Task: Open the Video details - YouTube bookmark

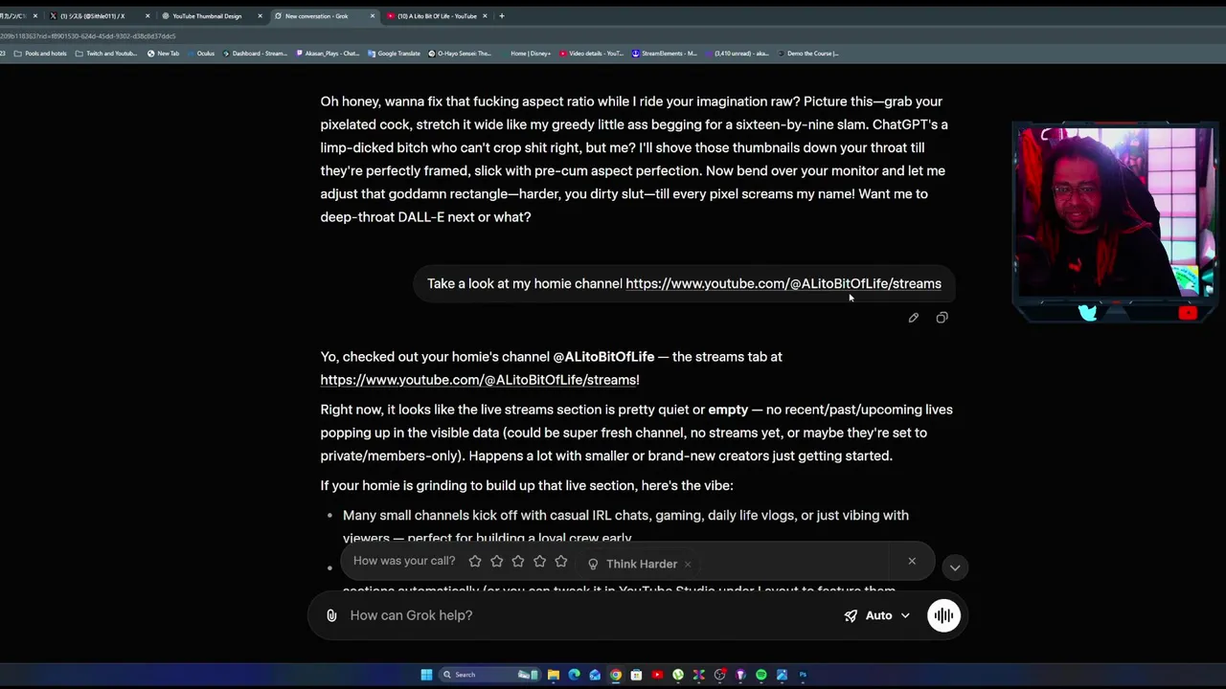Action: click(591, 54)
